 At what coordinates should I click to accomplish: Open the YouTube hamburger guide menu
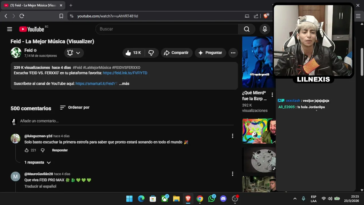(10, 29)
